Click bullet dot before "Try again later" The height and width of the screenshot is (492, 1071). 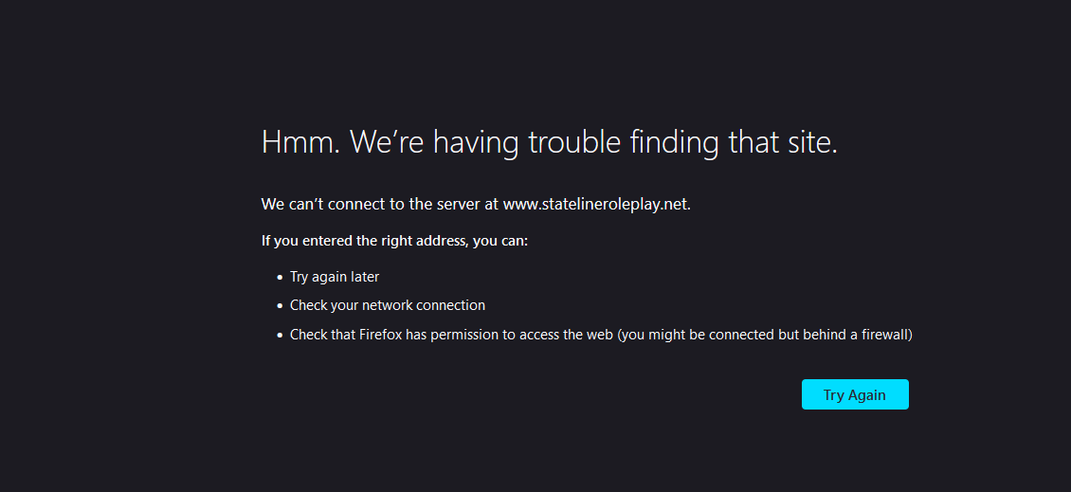[280, 278]
